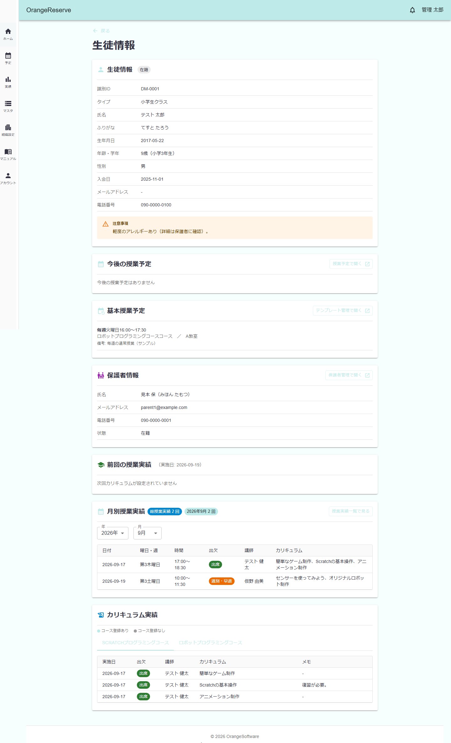Click the notification bell icon
The width and height of the screenshot is (451, 743).
coord(412,10)
